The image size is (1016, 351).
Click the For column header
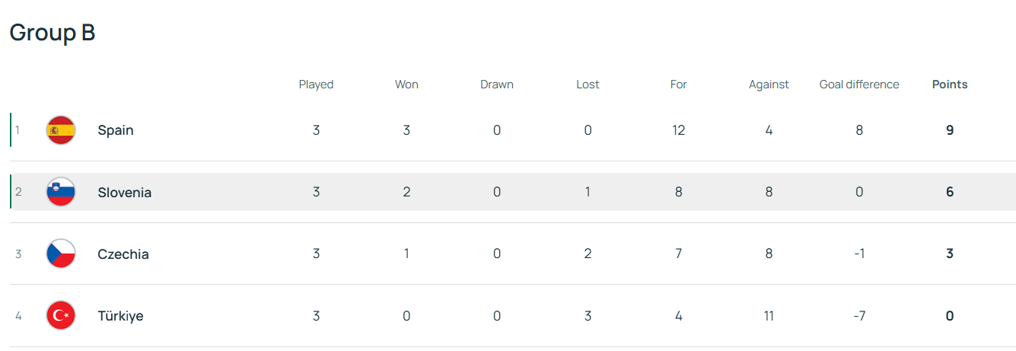(678, 85)
